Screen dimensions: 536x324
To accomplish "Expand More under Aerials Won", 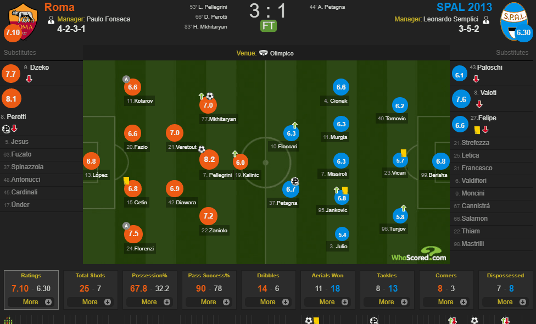I will pos(327,302).
